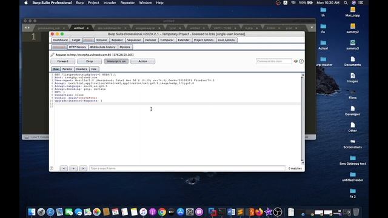Viewport: 388px width, 218px height.
Task: Click the pencil edit-target icon beside the request URL
Action: click(x=52, y=54)
